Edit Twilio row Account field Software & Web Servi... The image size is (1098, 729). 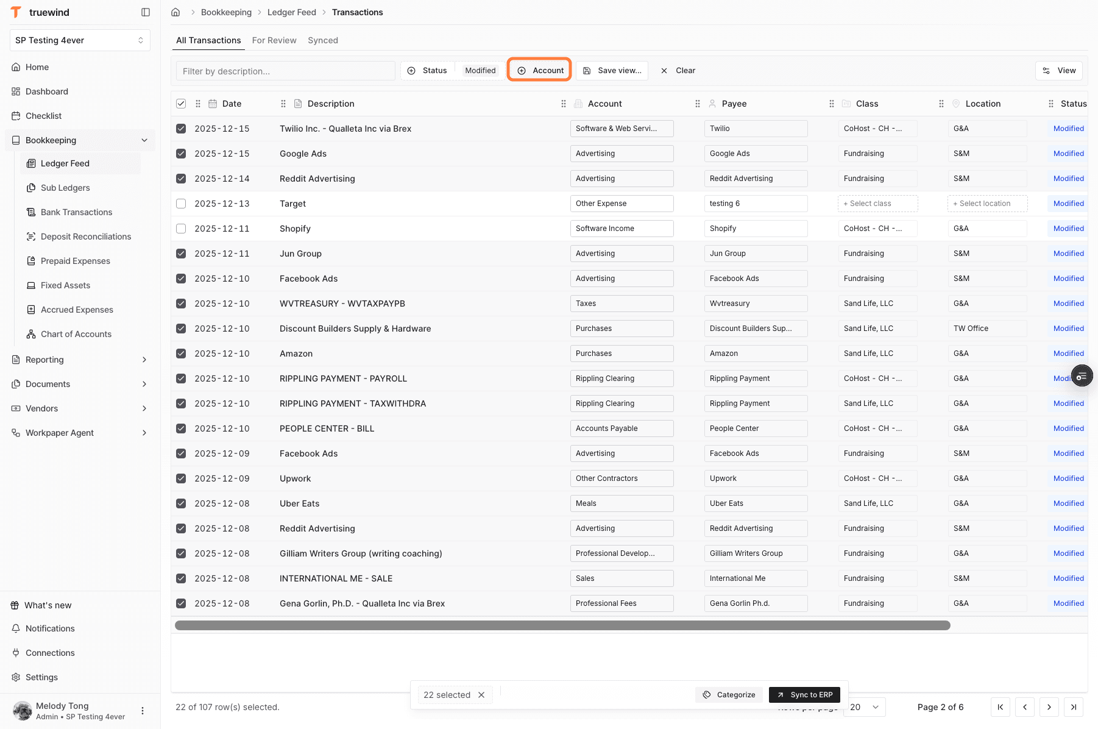pos(622,129)
